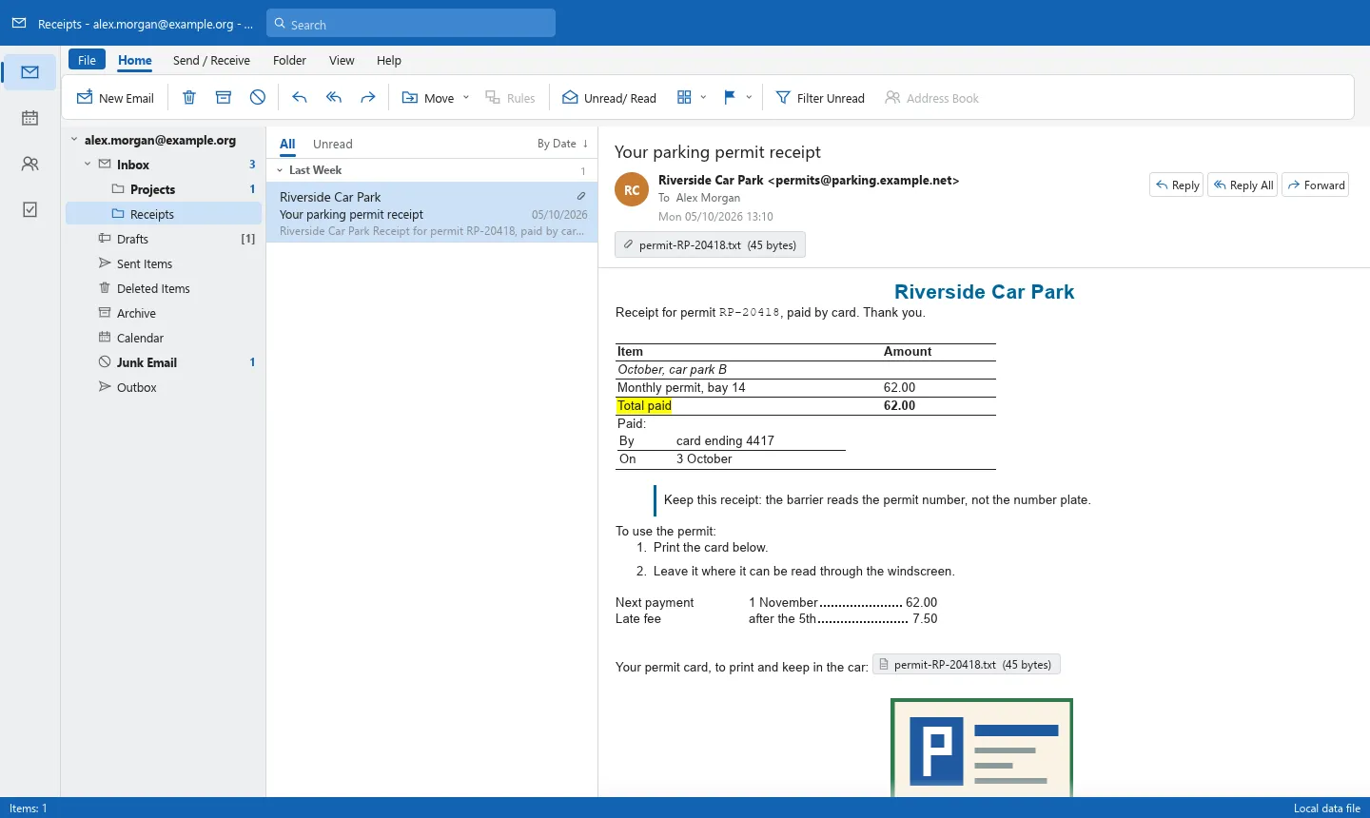Mark as junk with the block icon in the ribbon
1370x818 pixels.
pyautogui.click(x=258, y=98)
